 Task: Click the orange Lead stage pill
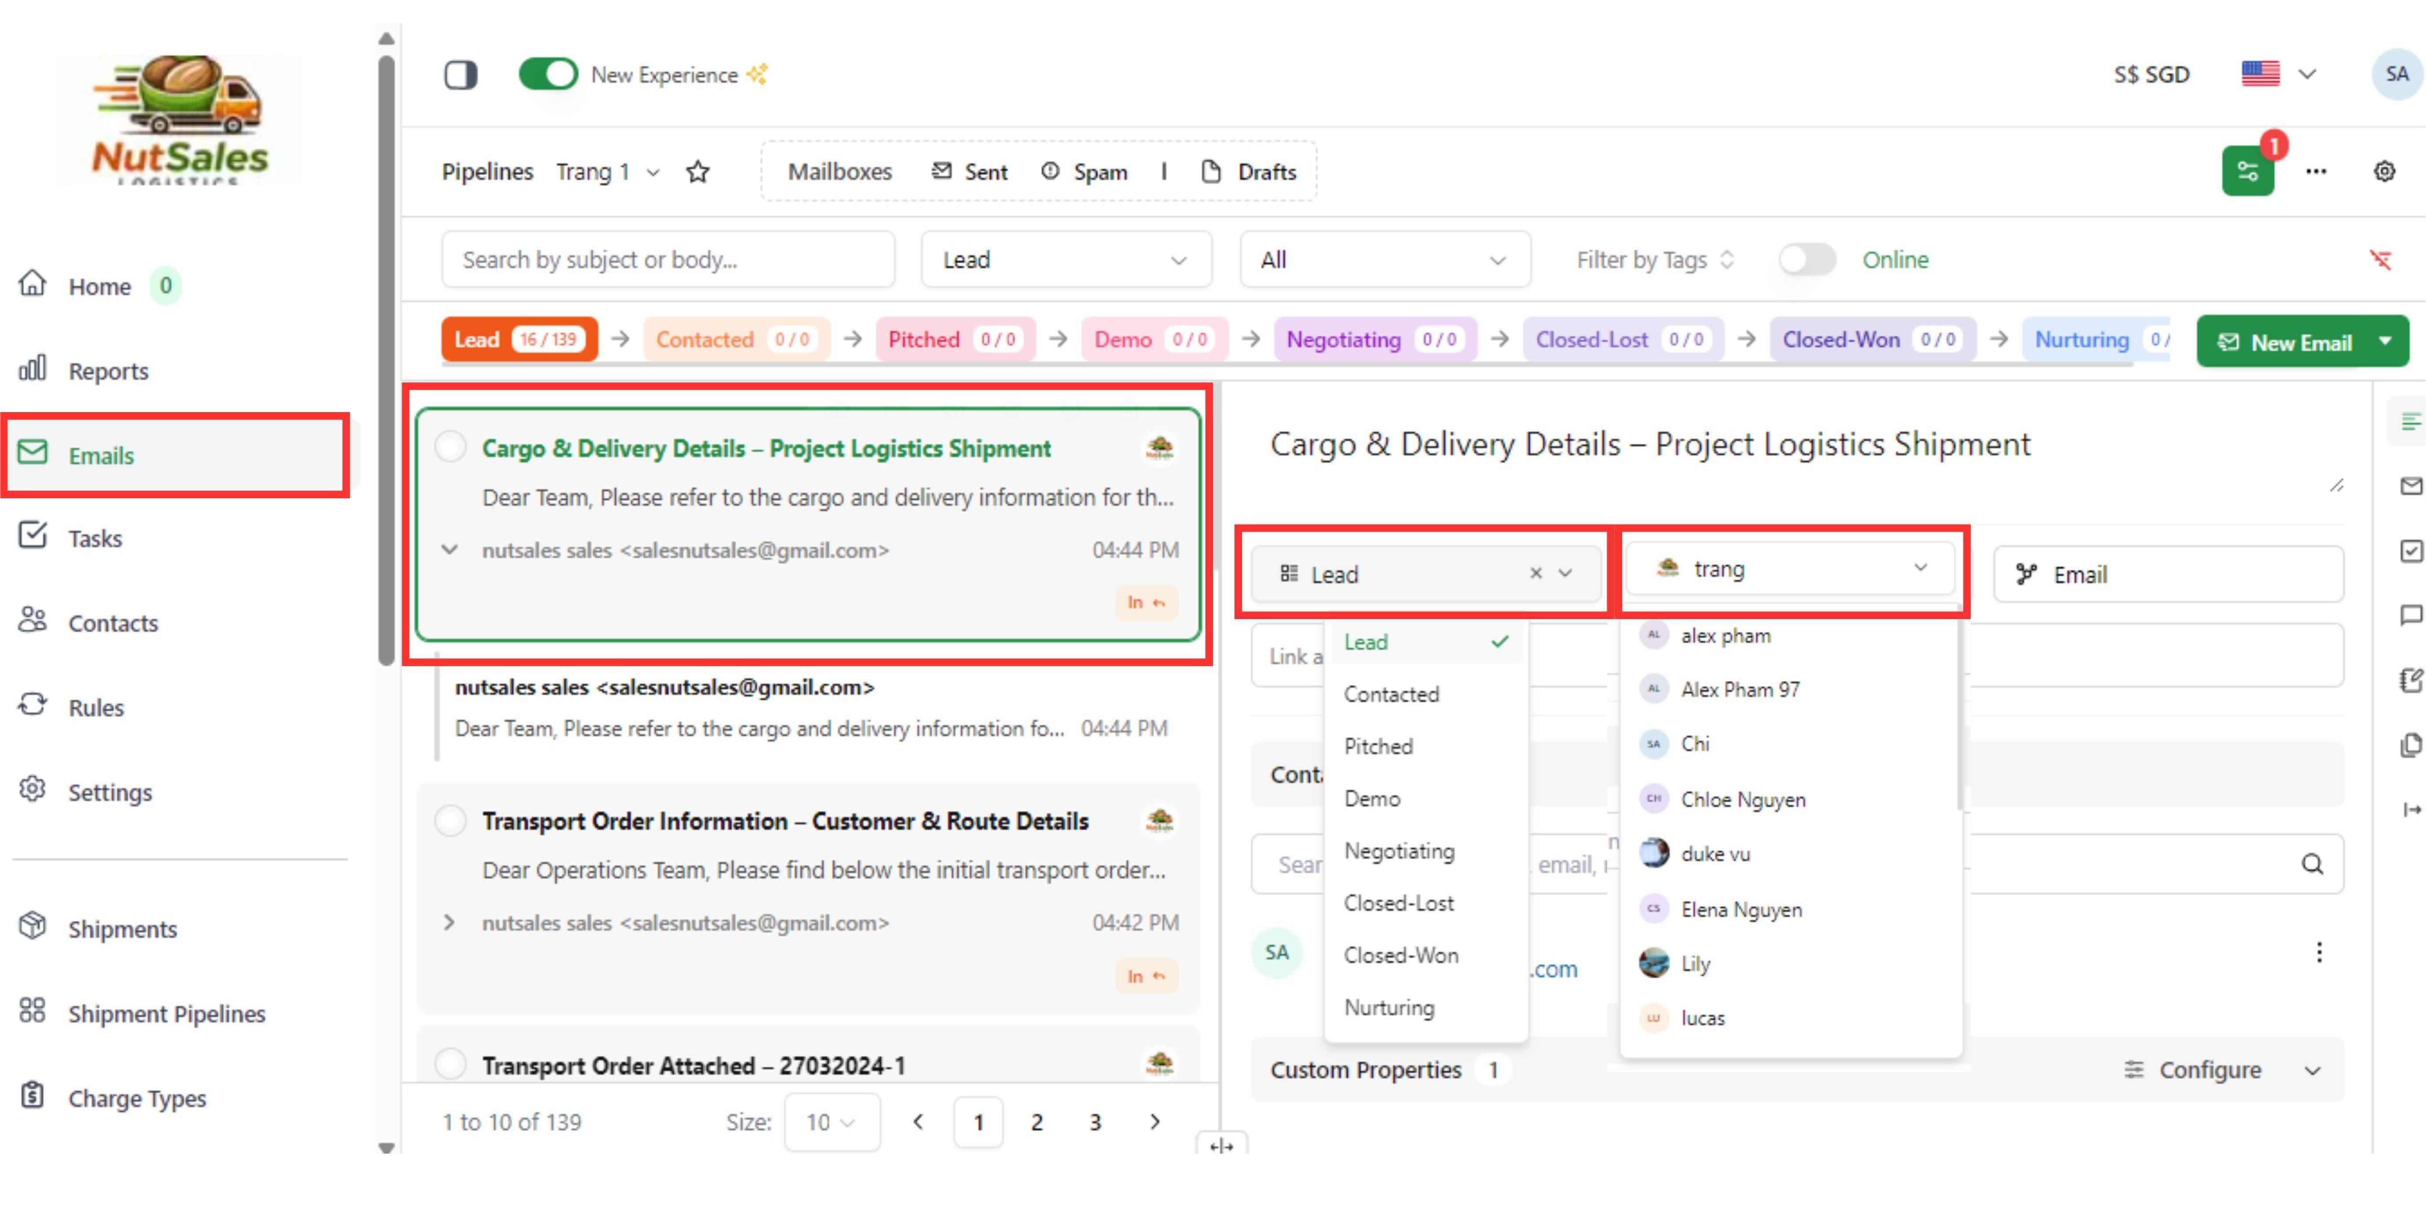519,339
